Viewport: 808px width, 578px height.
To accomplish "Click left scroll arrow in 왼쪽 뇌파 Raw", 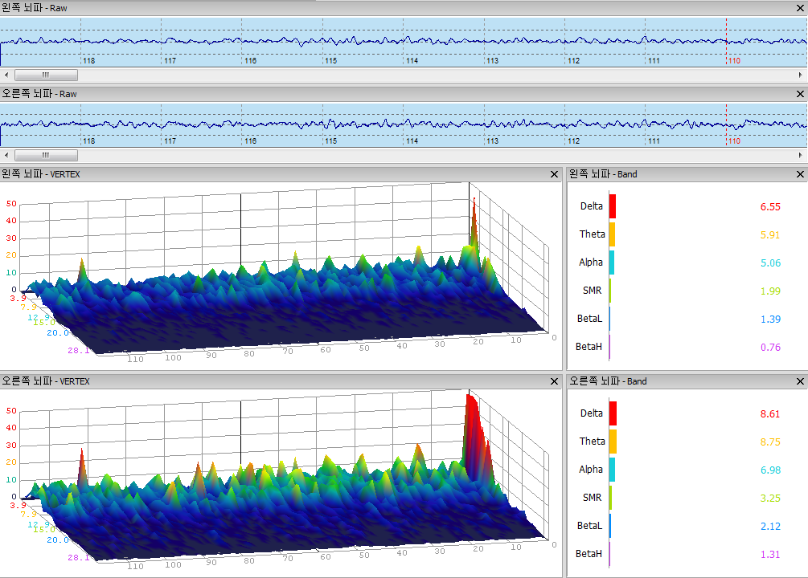I will [7, 75].
